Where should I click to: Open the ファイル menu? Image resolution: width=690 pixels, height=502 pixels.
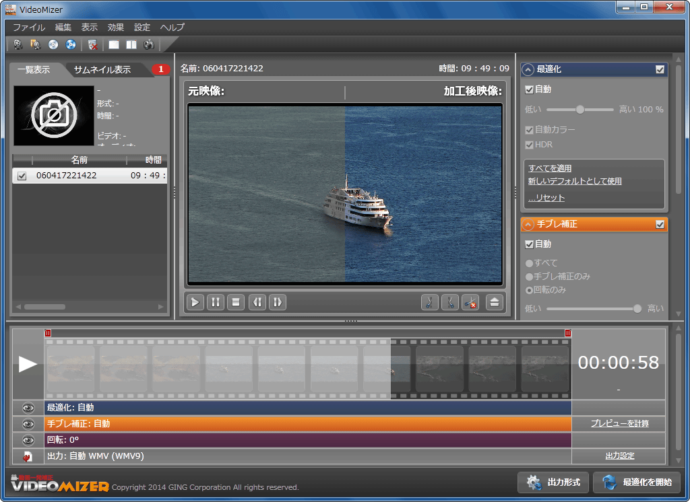pos(29,28)
